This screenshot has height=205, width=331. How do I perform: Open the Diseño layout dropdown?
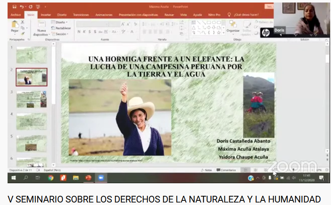click(x=60, y=22)
